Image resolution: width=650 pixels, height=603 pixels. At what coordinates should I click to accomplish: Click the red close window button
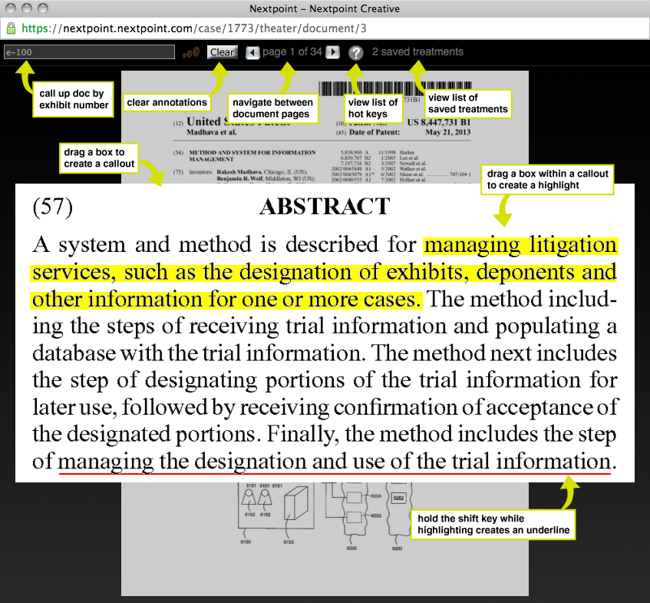pyautogui.click(x=12, y=8)
